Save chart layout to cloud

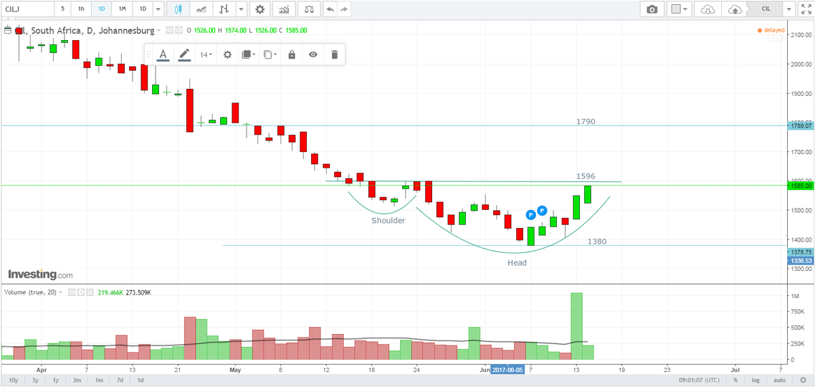(x=735, y=10)
